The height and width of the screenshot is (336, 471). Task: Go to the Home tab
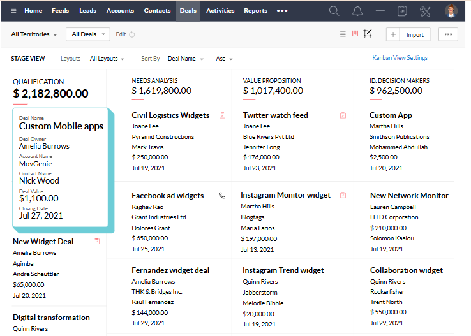33,11
